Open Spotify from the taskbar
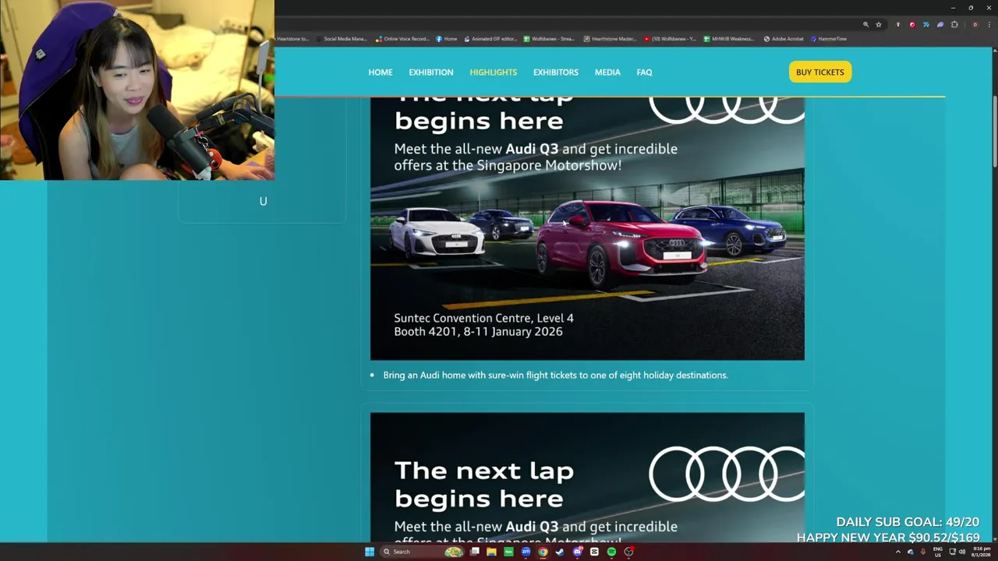Image resolution: width=998 pixels, height=561 pixels. click(611, 552)
